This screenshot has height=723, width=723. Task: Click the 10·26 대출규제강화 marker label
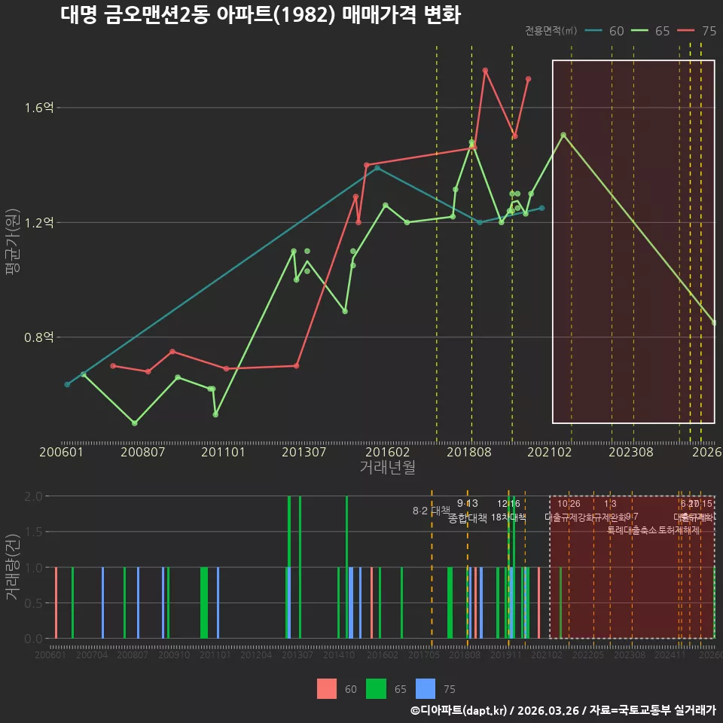click(569, 510)
